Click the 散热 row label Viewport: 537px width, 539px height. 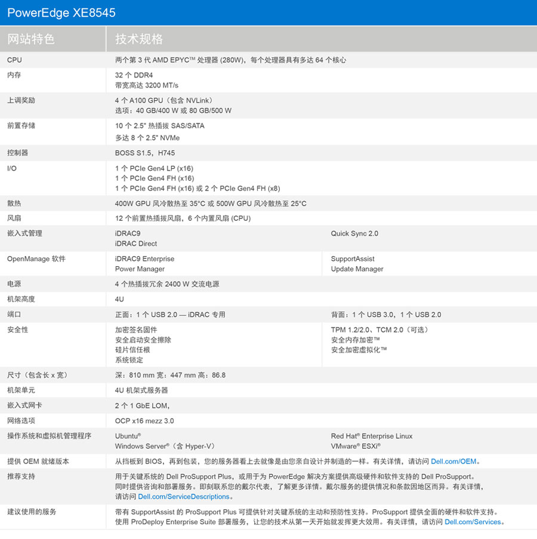pyautogui.click(x=14, y=203)
